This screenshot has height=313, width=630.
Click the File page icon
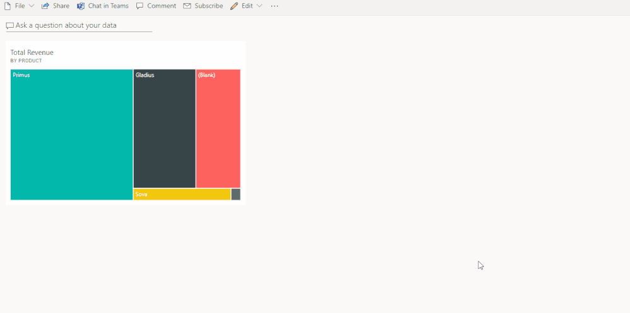coord(8,6)
